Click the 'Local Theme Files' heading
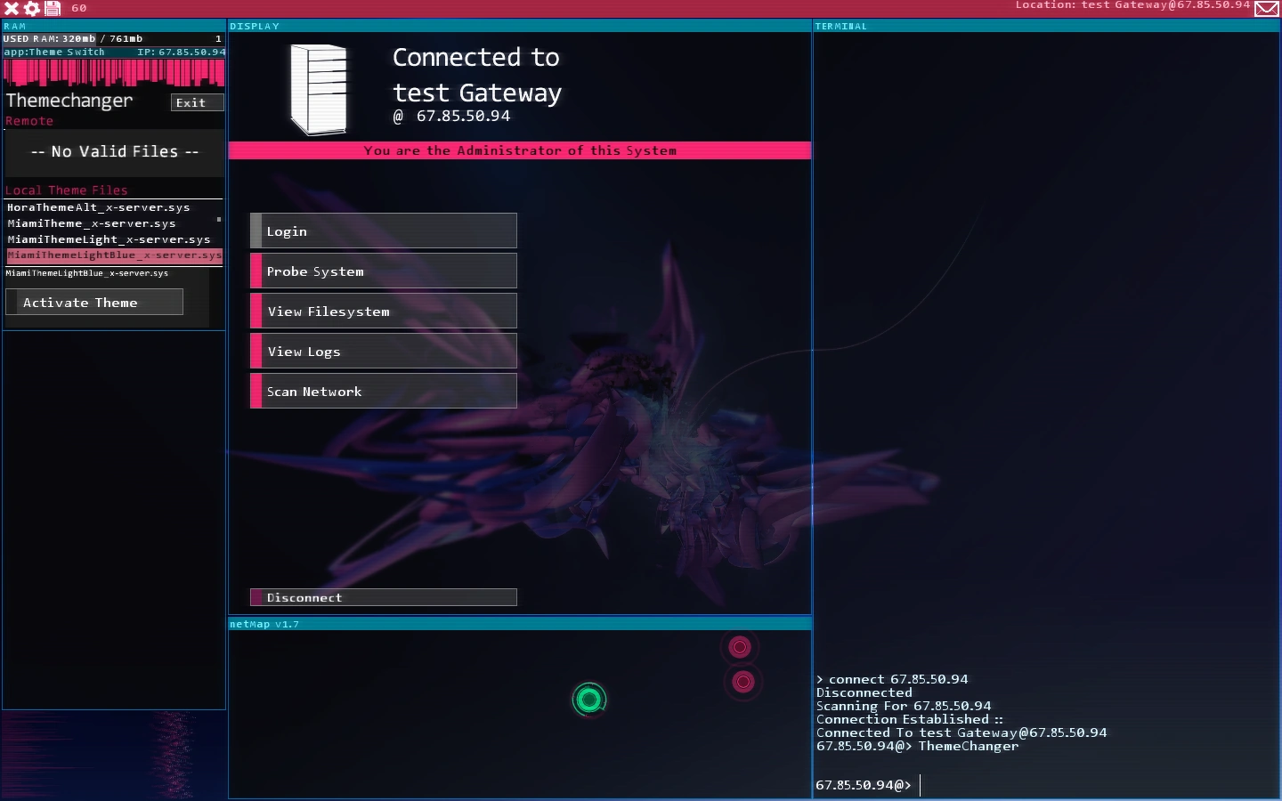This screenshot has height=801, width=1282. coord(67,190)
